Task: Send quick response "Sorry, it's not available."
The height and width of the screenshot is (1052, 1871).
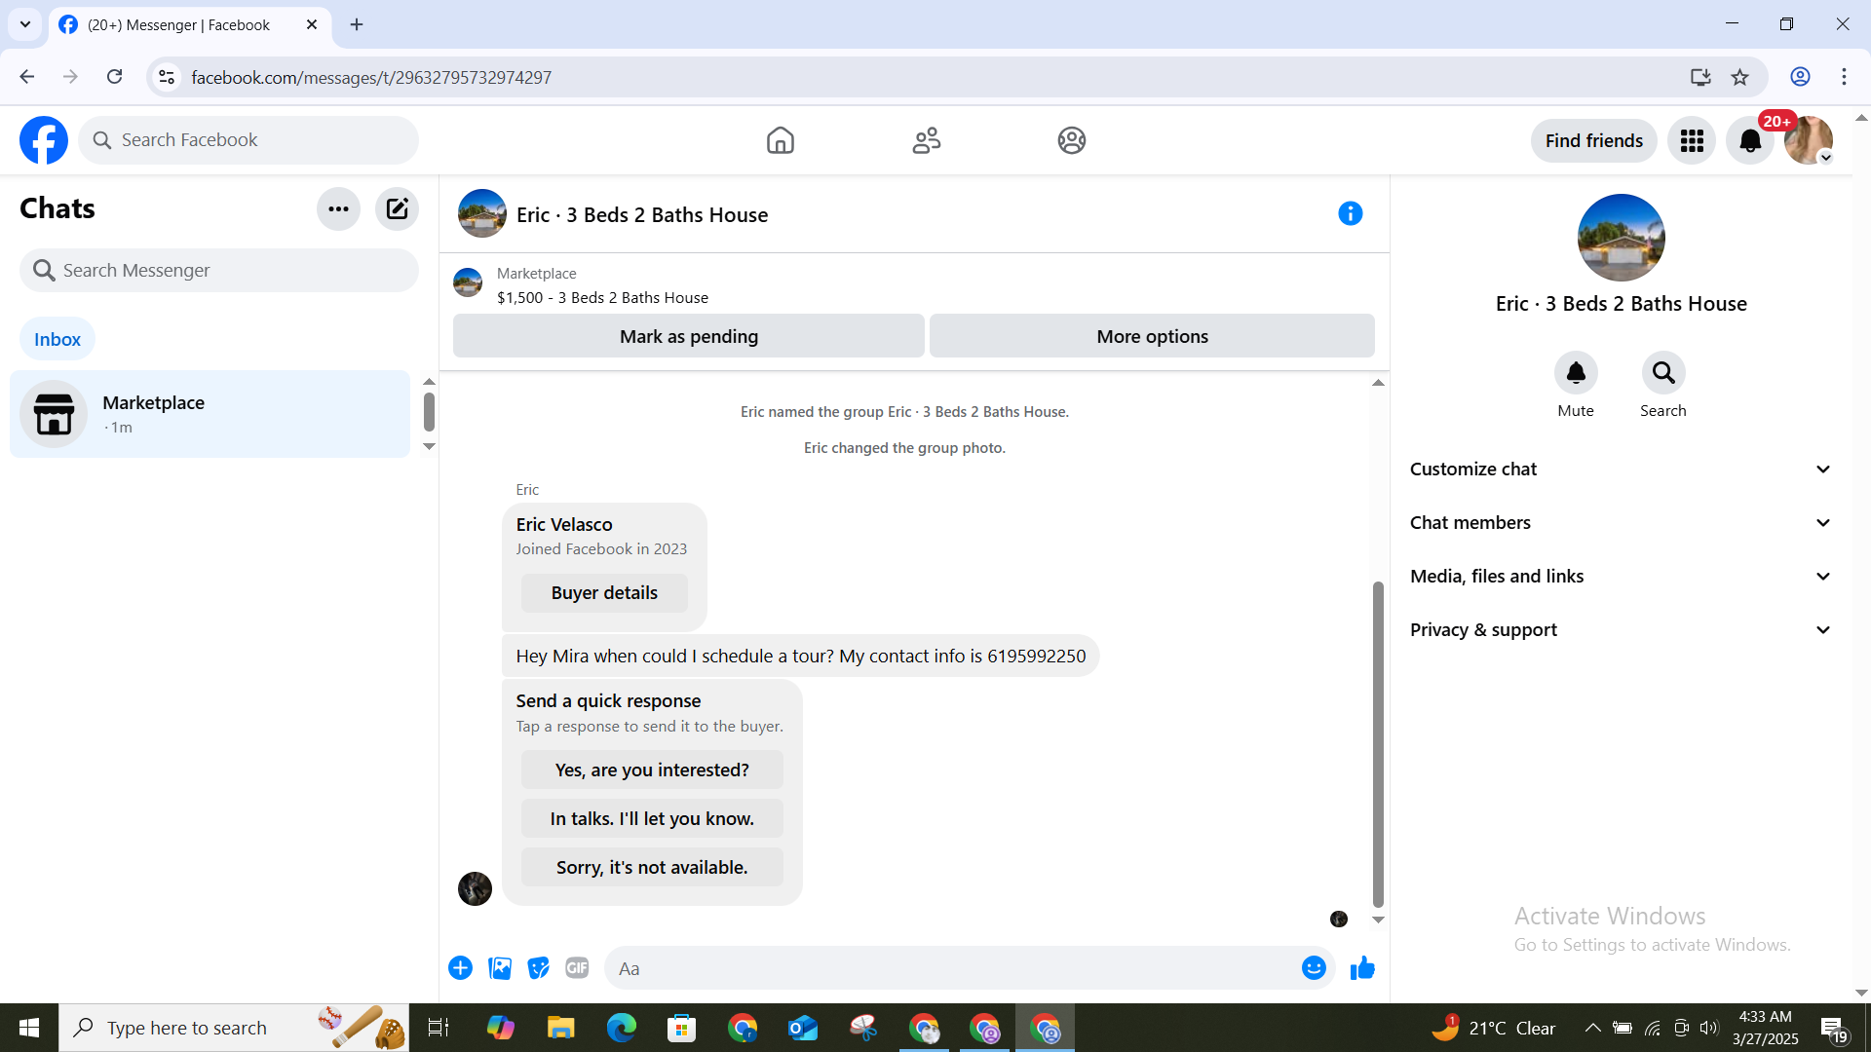Action: 652,867
